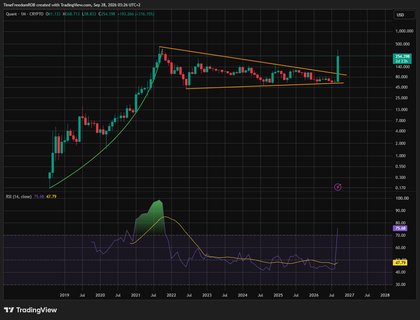Click the TradingView logo
This screenshot has height=320, width=420.
[x=30, y=310]
